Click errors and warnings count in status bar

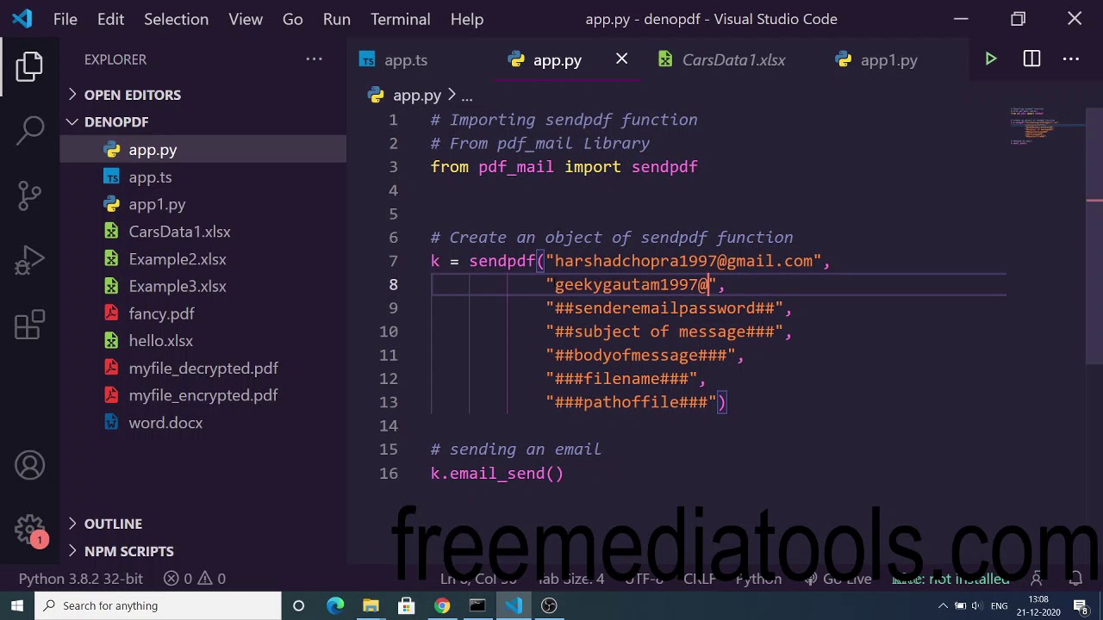pos(195,579)
